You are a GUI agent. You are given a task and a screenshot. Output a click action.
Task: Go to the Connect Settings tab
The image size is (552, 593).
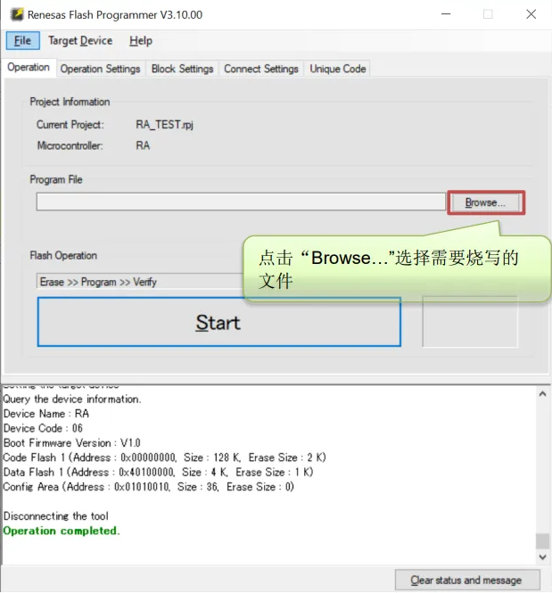(x=261, y=69)
